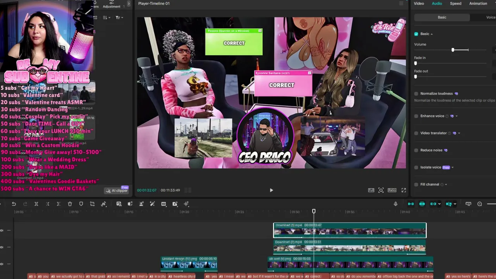The width and height of the screenshot is (496, 279).
Task: Delete right of playhead with trim-right tool
Action: coord(59,204)
